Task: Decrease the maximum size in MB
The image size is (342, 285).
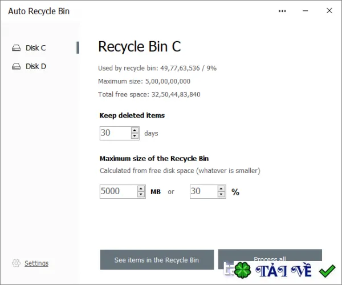Action: [141, 194]
